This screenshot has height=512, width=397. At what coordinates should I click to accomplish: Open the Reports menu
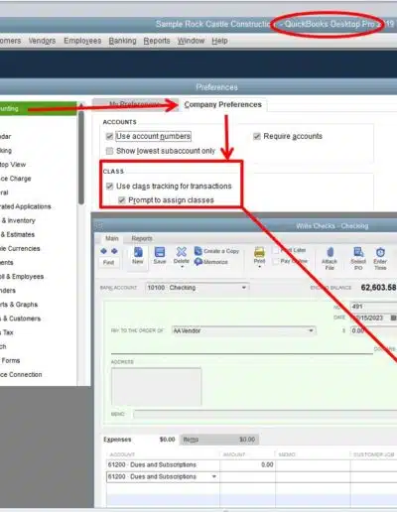tap(157, 41)
